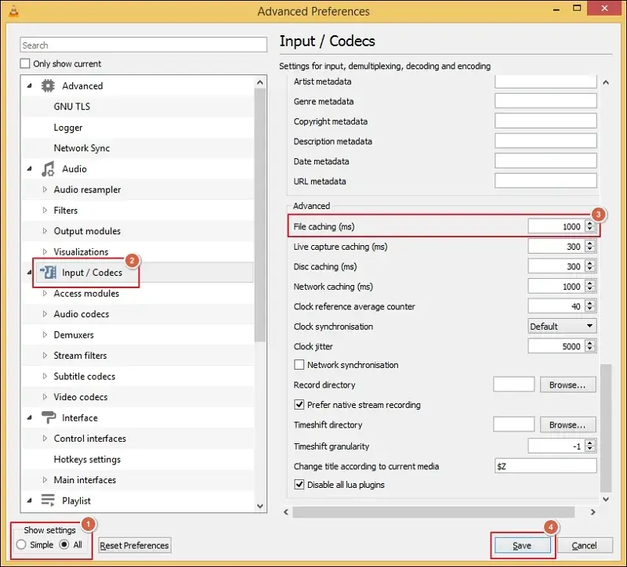Click the Genre metadata field
Screen dimensions: 627x567
[545, 101]
